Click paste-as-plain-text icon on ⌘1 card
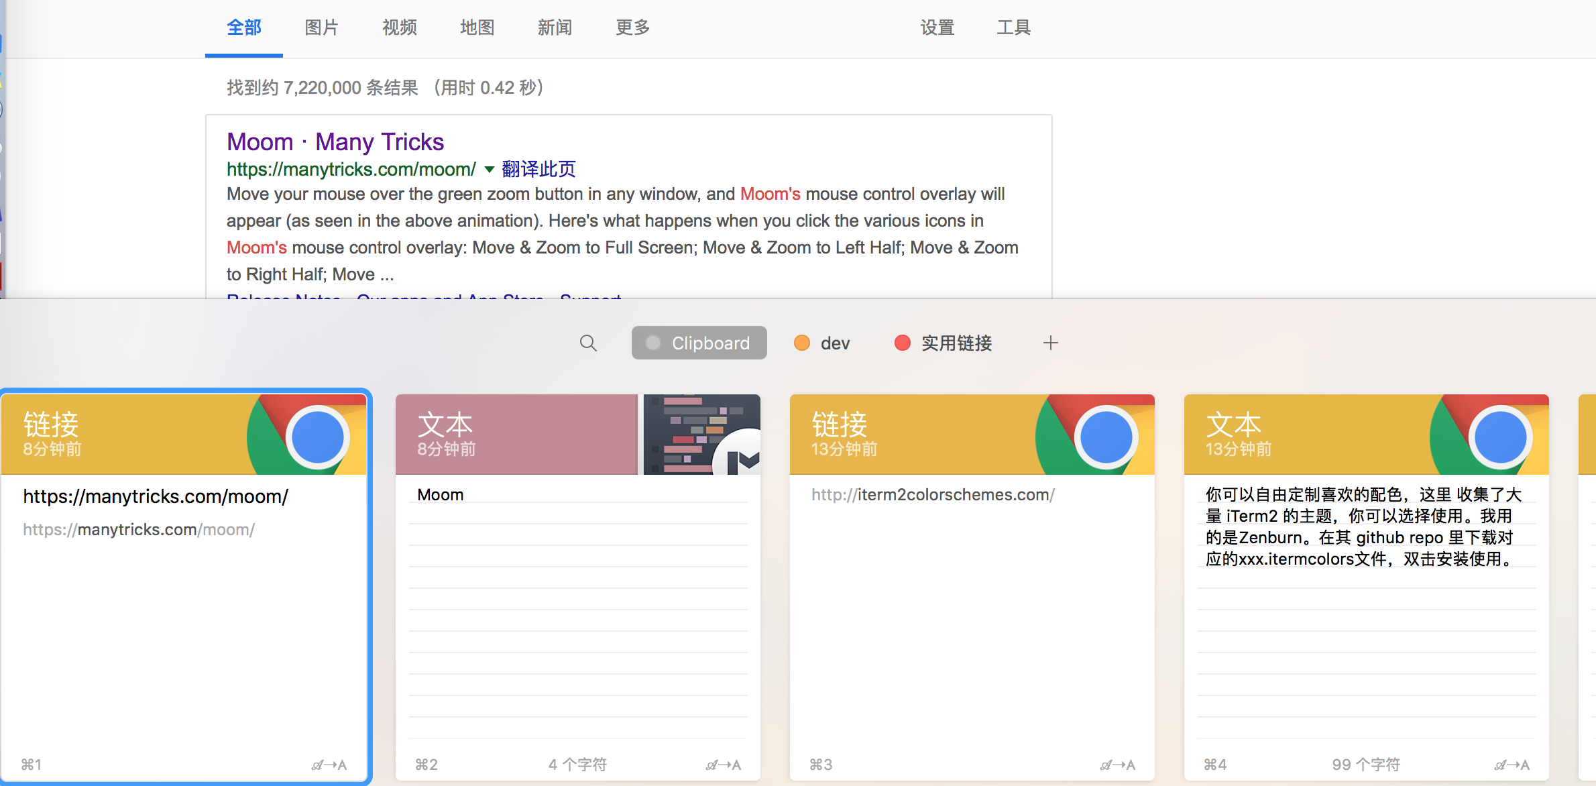Image resolution: width=1596 pixels, height=786 pixels. pyautogui.click(x=329, y=765)
